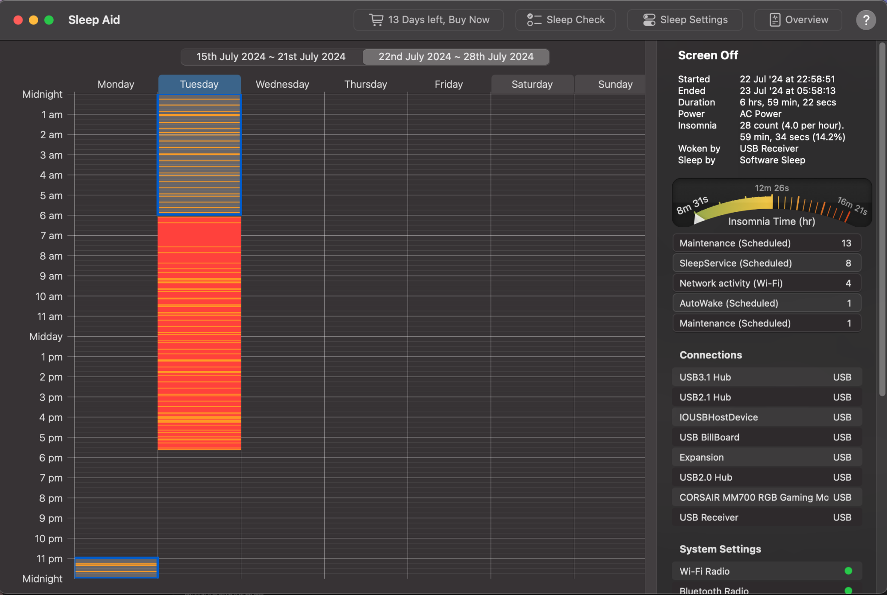Image resolution: width=887 pixels, height=595 pixels.
Task: Select the SleepService (Scheduled) row
Action: [766, 263]
